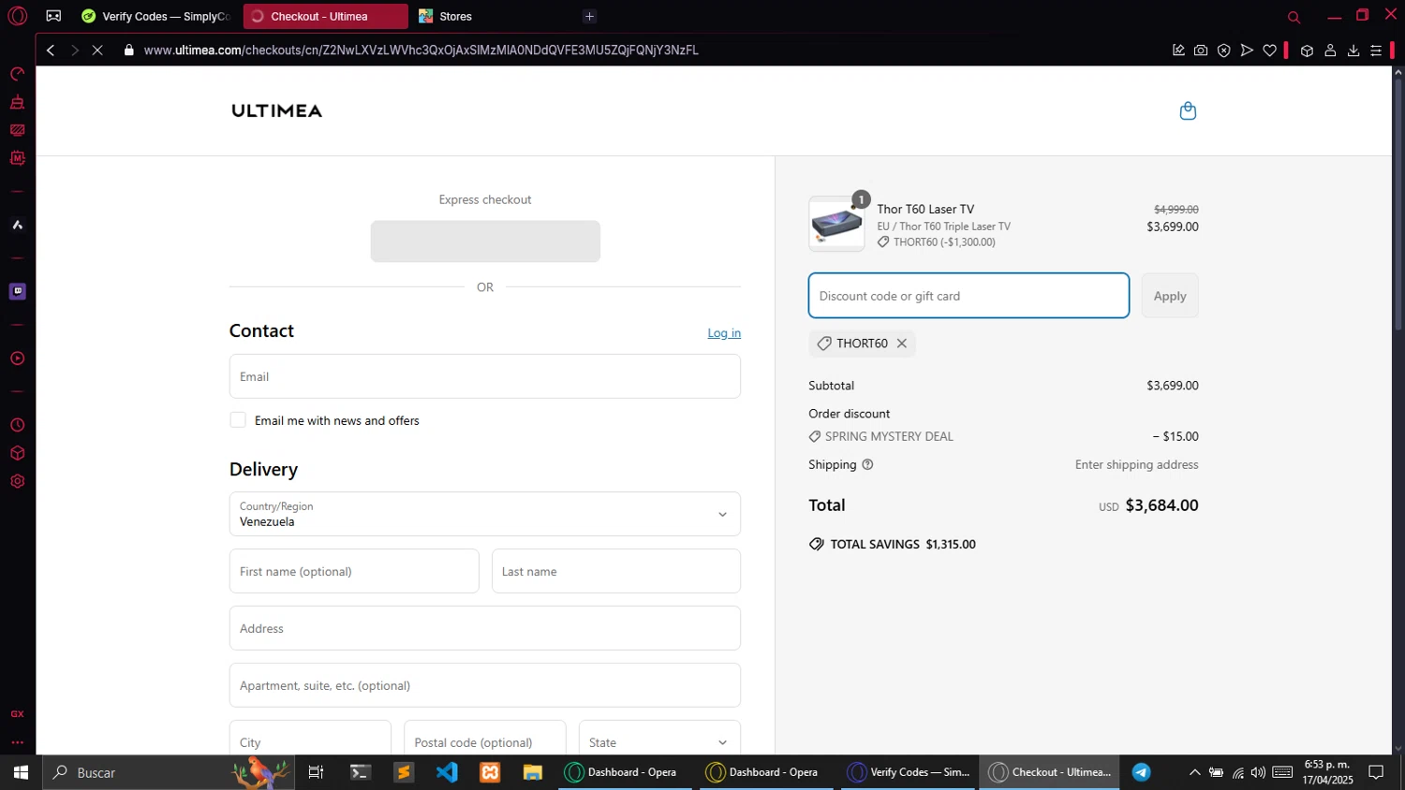Open Country/Region dropdown showing Venezuela

point(485,514)
